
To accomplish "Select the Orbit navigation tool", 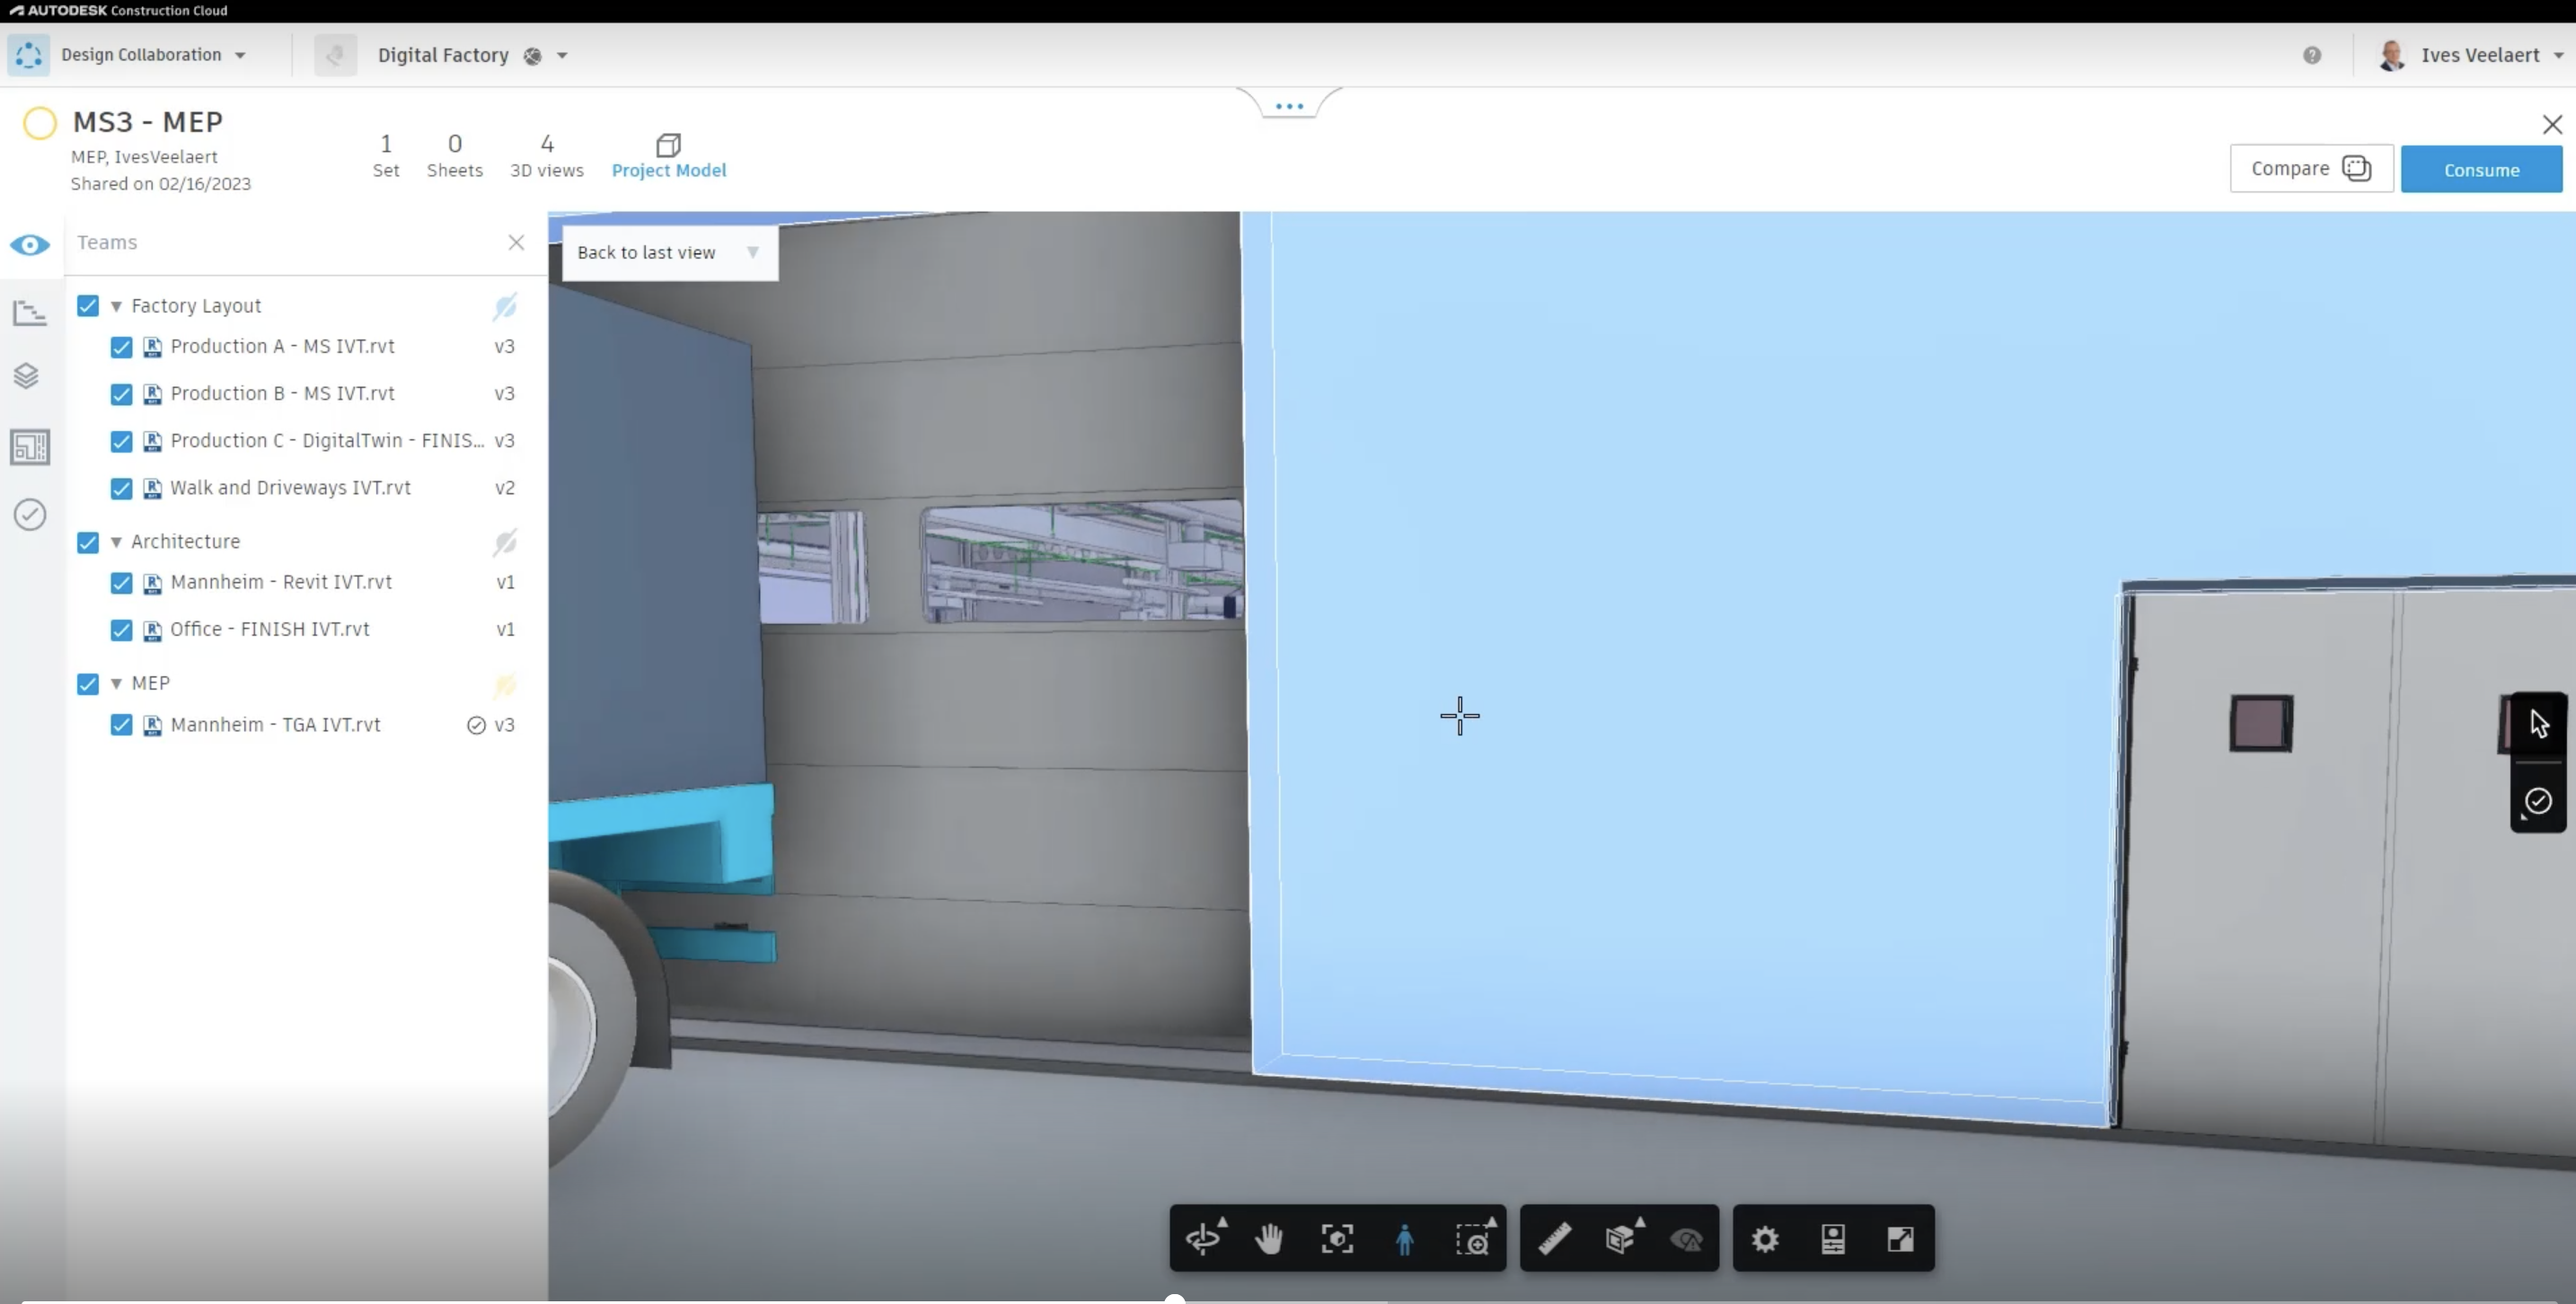I will pos(1204,1239).
